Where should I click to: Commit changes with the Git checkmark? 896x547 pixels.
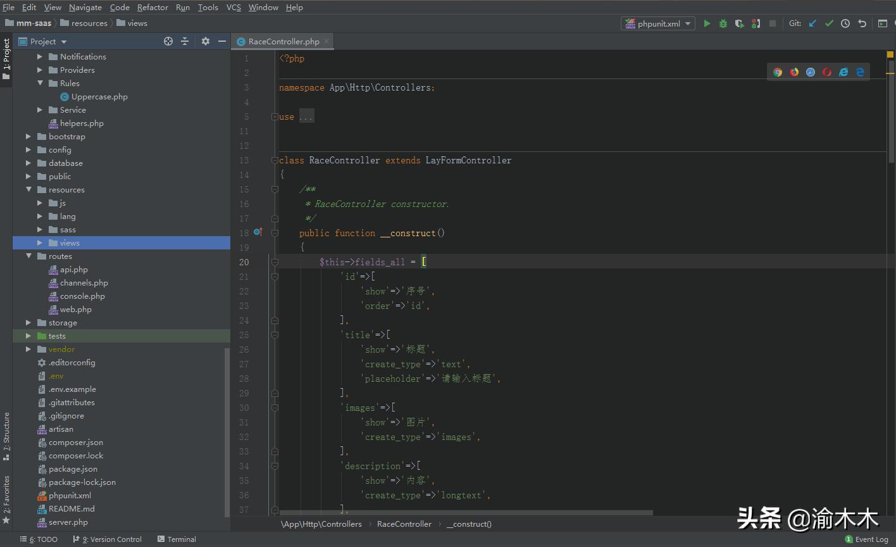pyautogui.click(x=829, y=23)
